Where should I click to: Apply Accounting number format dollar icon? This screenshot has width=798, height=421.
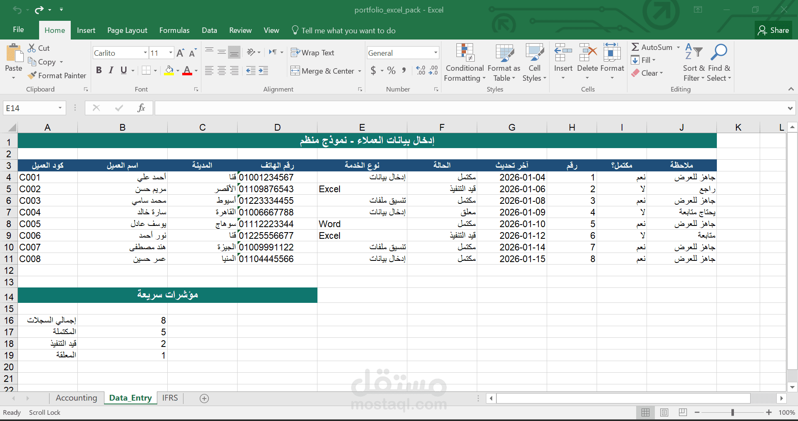[373, 71]
